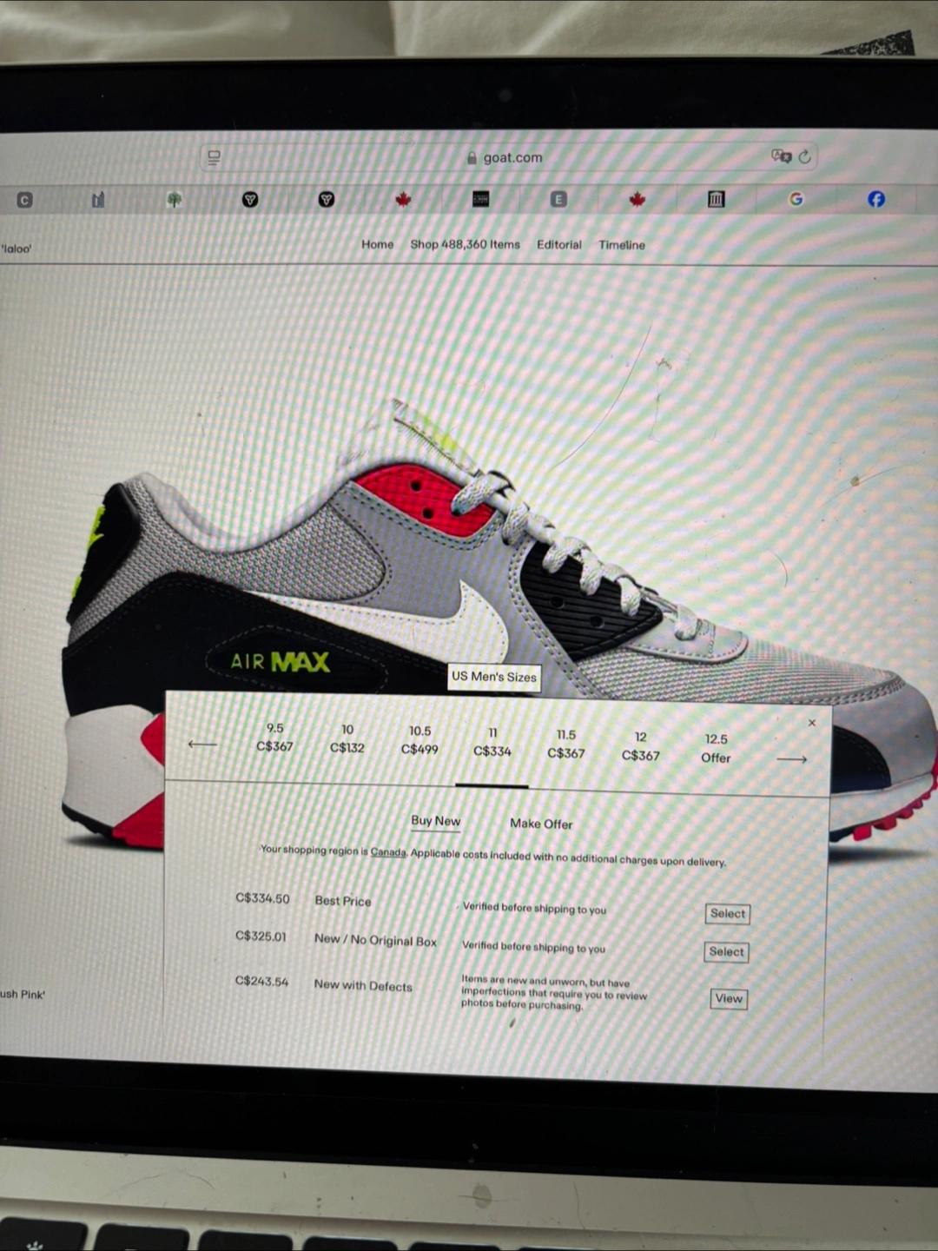Open the tab with the columned building favicon
This screenshot has width=938, height=1251.
click(716, 199)
